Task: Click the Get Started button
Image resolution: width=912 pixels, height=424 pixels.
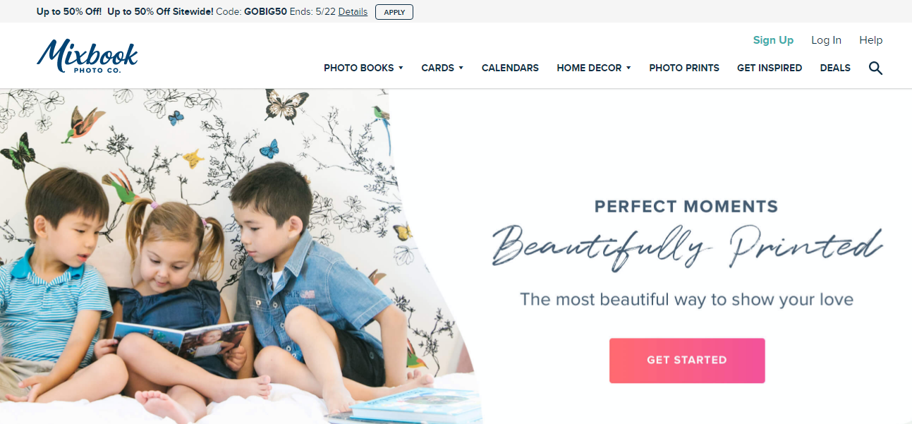Action: coord(687,361)
